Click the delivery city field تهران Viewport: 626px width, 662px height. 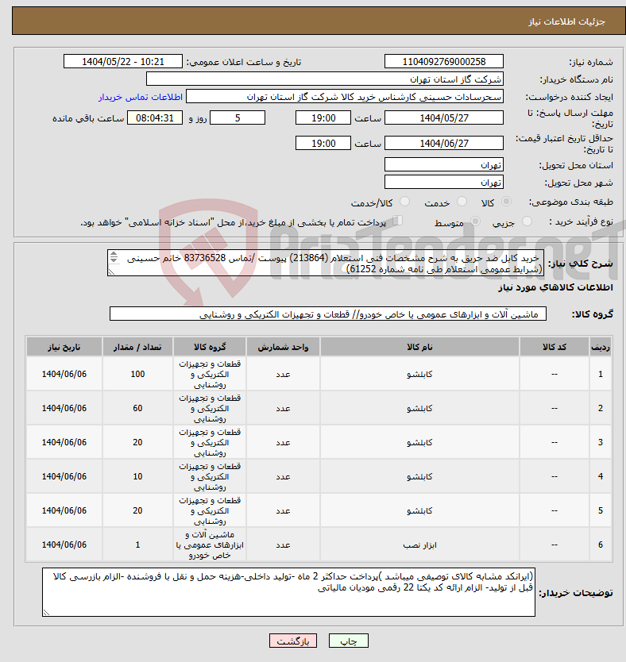tap(444, 183)
